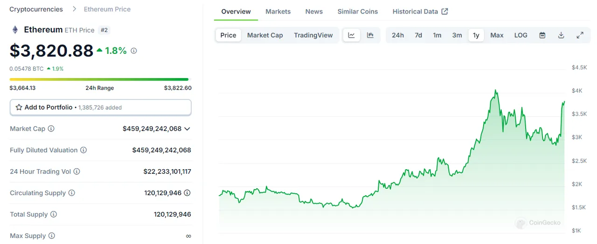
Task: Click Add to Portfolio button
Action: click(x=101, y=107)
